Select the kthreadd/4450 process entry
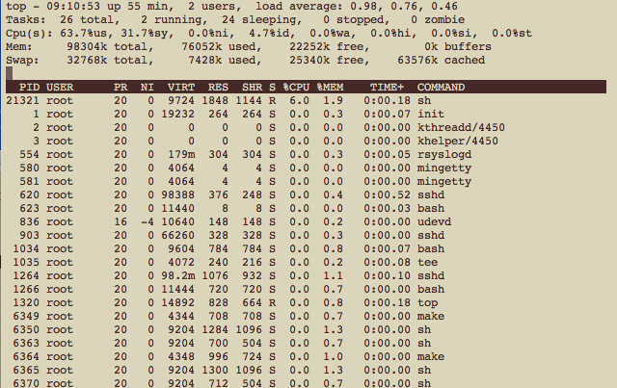The width and height of the screenshot is (617, 388). [461, 127]
